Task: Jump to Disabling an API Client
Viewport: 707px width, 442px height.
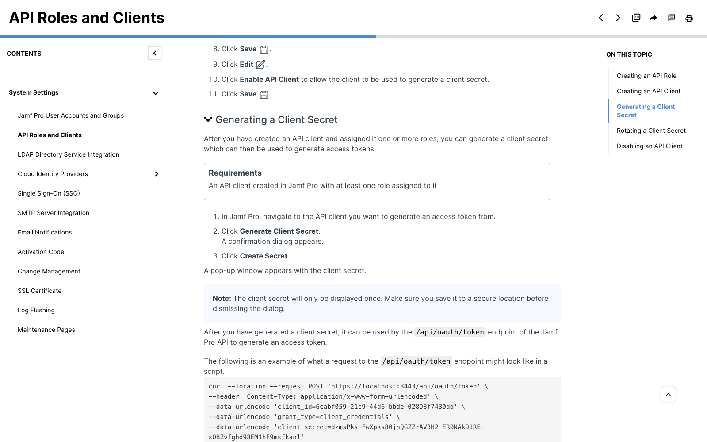Action: point(650,146)
